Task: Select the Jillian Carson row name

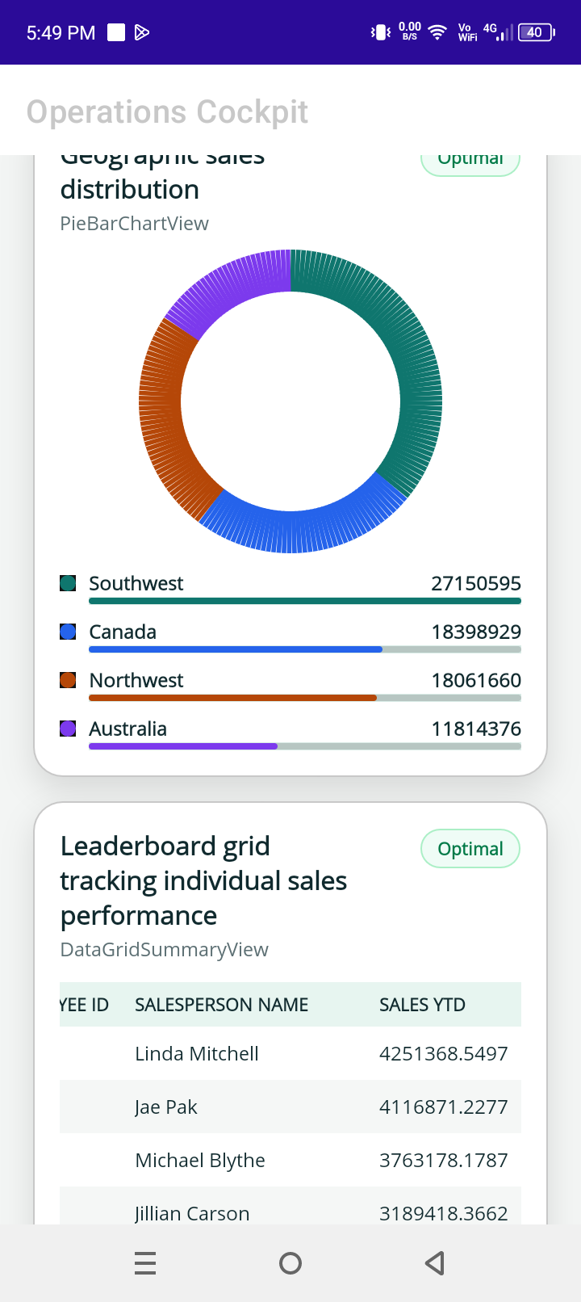Action: click(x=192, y=1213)
